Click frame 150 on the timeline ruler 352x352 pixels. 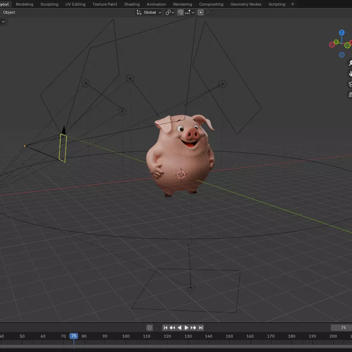229,336
